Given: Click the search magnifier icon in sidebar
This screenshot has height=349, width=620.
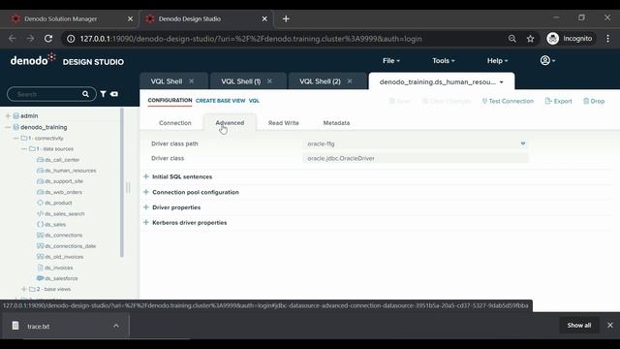Looking at the screenshot, I should coord(85,94).
